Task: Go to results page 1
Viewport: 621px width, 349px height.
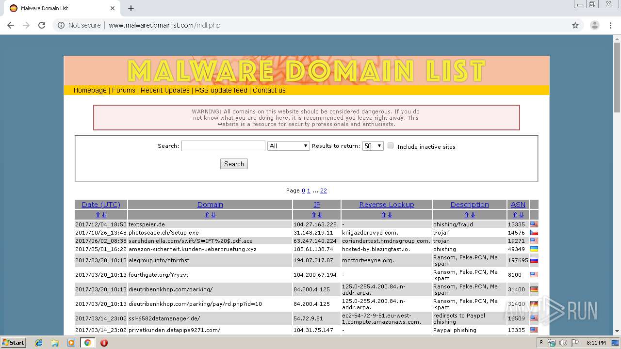Action: [x=309, y=190]
